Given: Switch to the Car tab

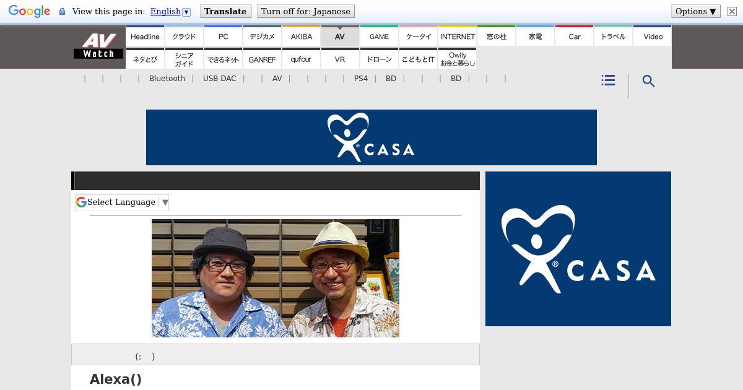Looking at the screenshot, I should point(574,36).
